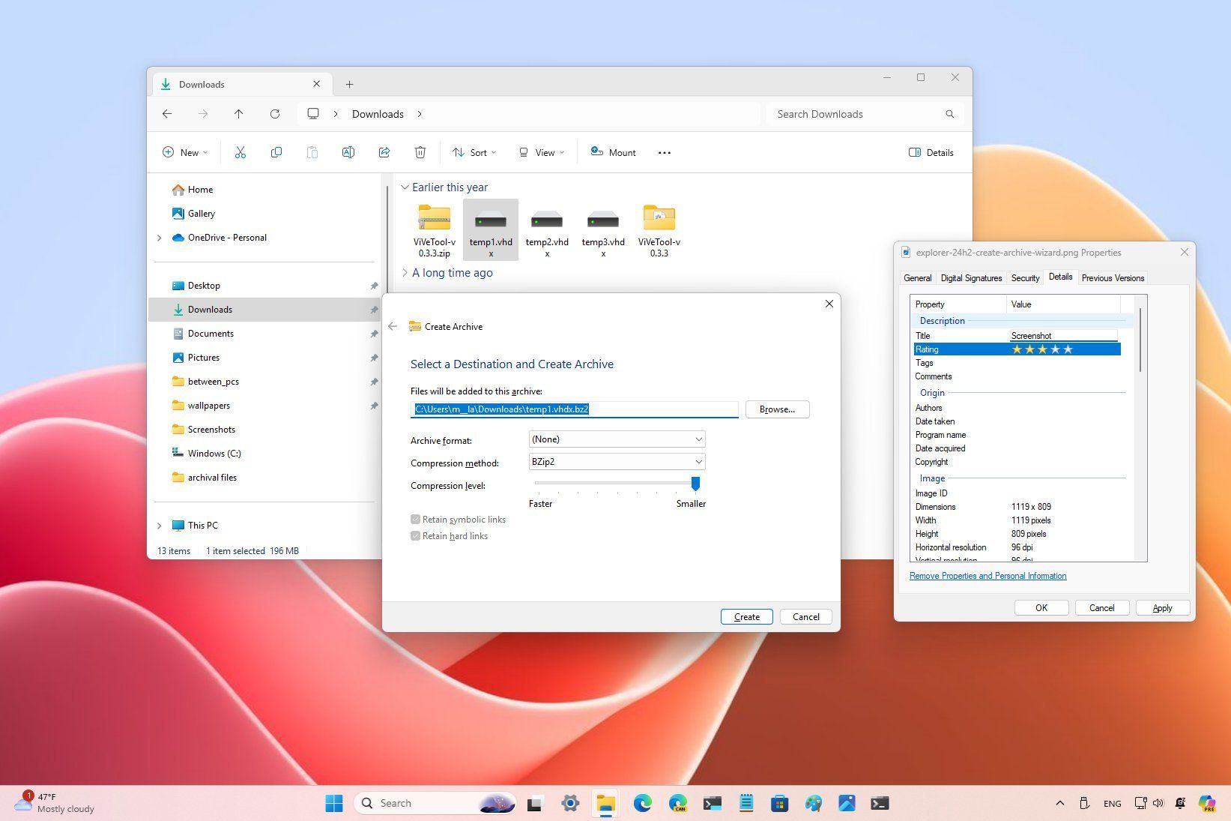Viewport: 1231px width, 821px height.
Task: Switch to Previous Versions tab
Action: click(1113, 277)
